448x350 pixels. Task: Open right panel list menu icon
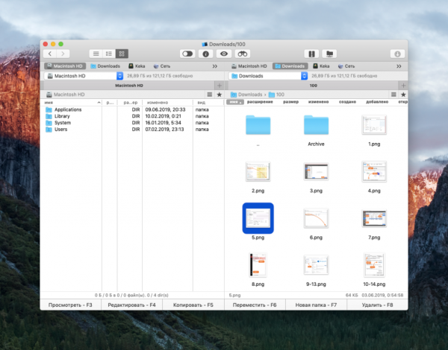[393, 95]
